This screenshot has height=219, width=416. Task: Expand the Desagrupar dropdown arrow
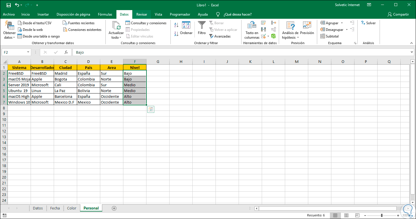coord(347,30)
